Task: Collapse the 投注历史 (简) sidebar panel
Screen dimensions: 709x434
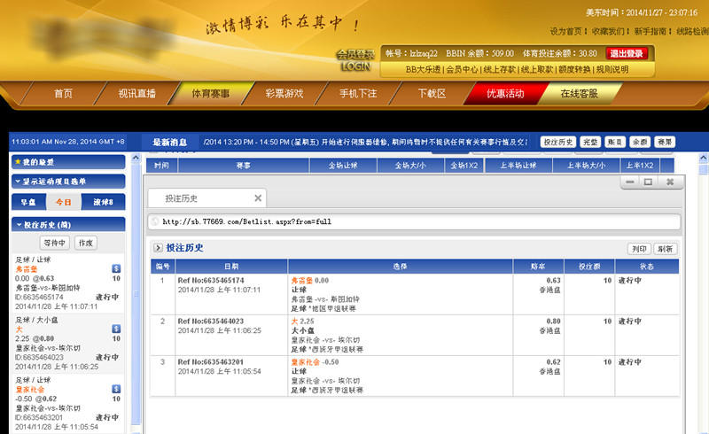Action: [x=68, y=225]
